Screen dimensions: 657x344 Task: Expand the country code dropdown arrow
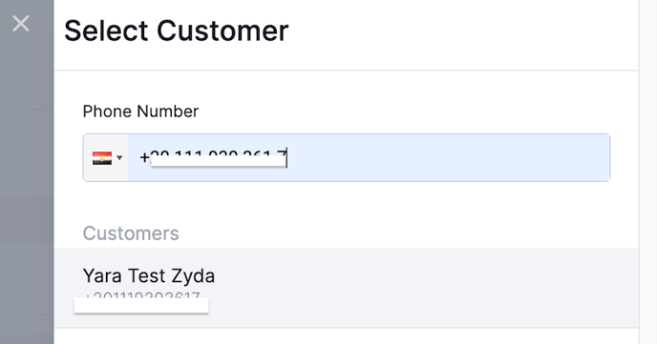119,157
